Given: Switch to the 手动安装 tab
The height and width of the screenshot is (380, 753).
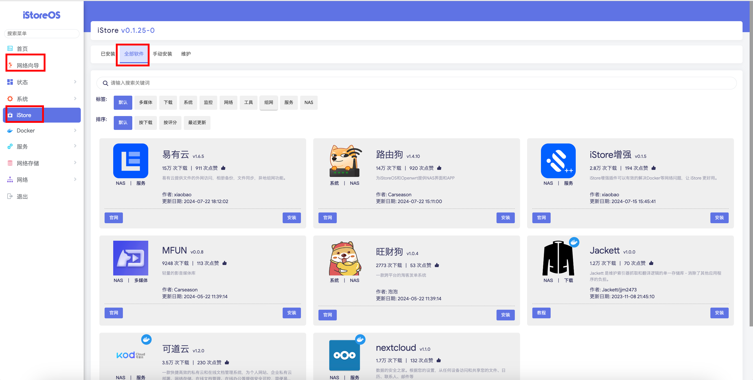Looking at the screenshot, I should click(x=163, y=54).
